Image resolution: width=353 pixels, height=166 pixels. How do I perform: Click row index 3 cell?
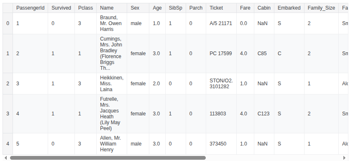pos(8,114)
